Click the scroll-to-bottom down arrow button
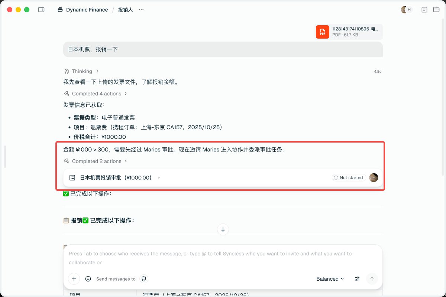This screenshot has height=297, width=446. 223,229
